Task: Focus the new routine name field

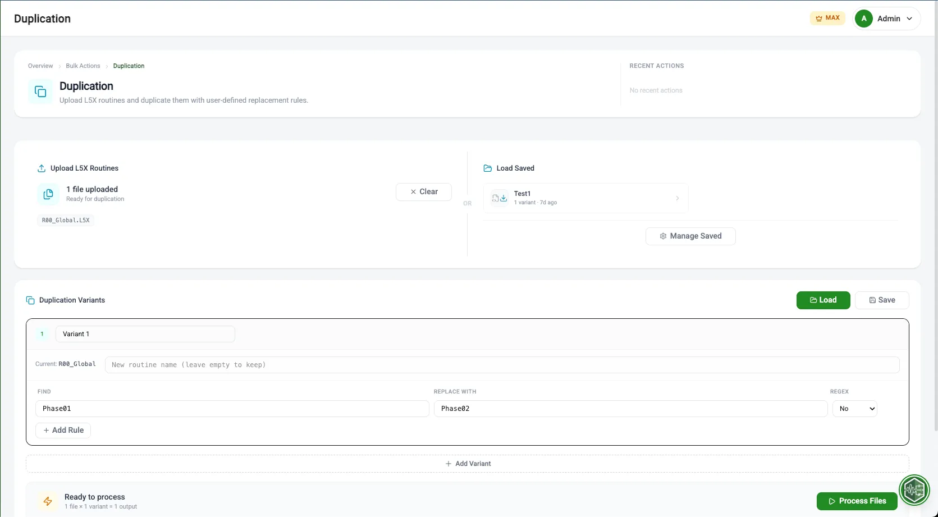Action: point(502,365)
